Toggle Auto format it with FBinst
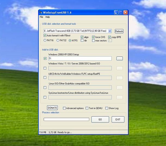166x146 pixels. pos(45,35)
